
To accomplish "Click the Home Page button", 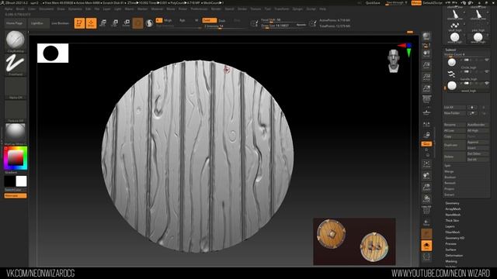I will coord(15,23).
